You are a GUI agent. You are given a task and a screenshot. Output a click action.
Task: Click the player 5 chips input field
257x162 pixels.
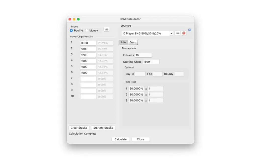pos(88,67)
